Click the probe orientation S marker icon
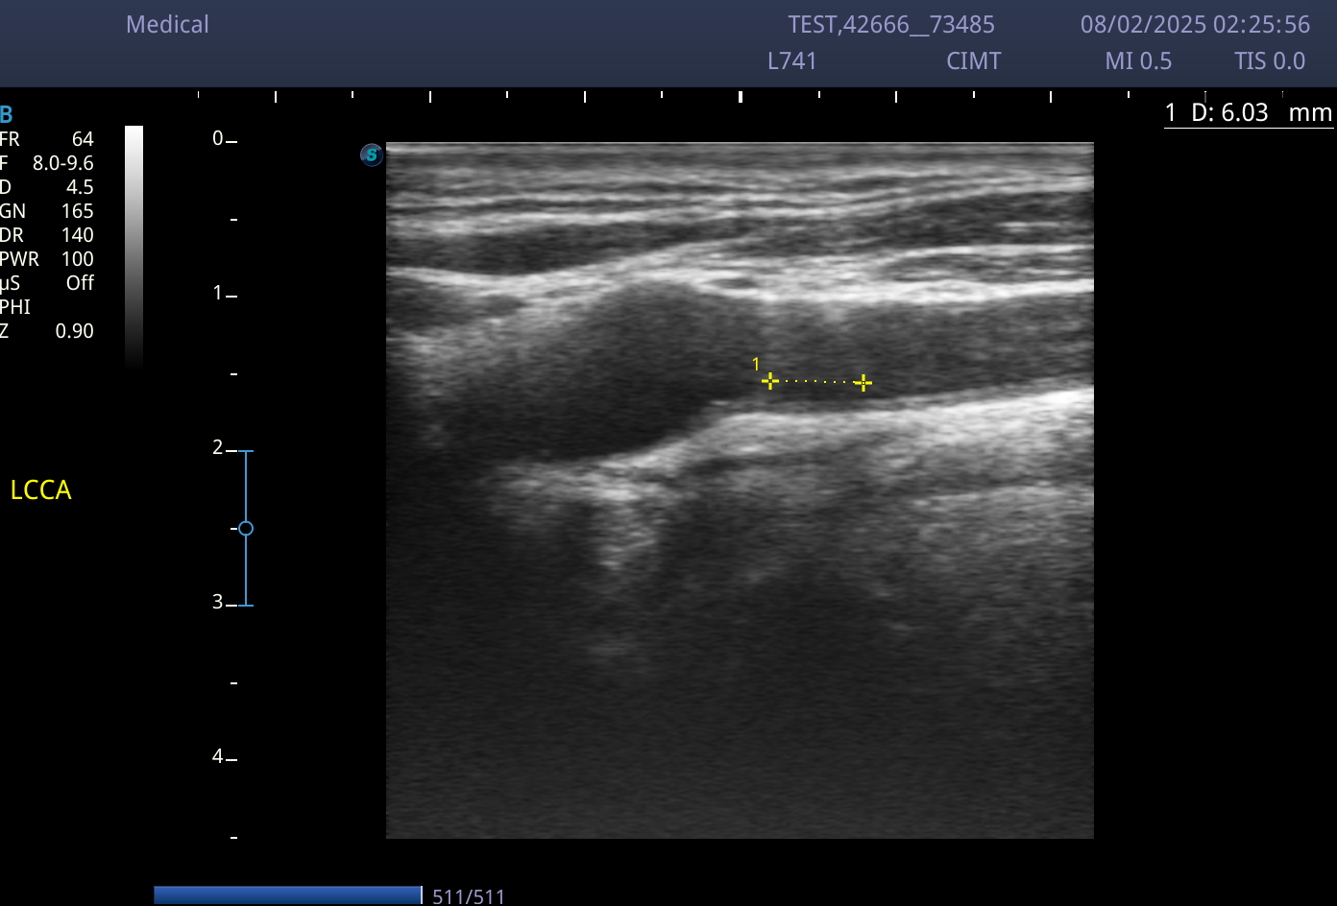Viewport: 1337px width, 906px height. (372, 155)
